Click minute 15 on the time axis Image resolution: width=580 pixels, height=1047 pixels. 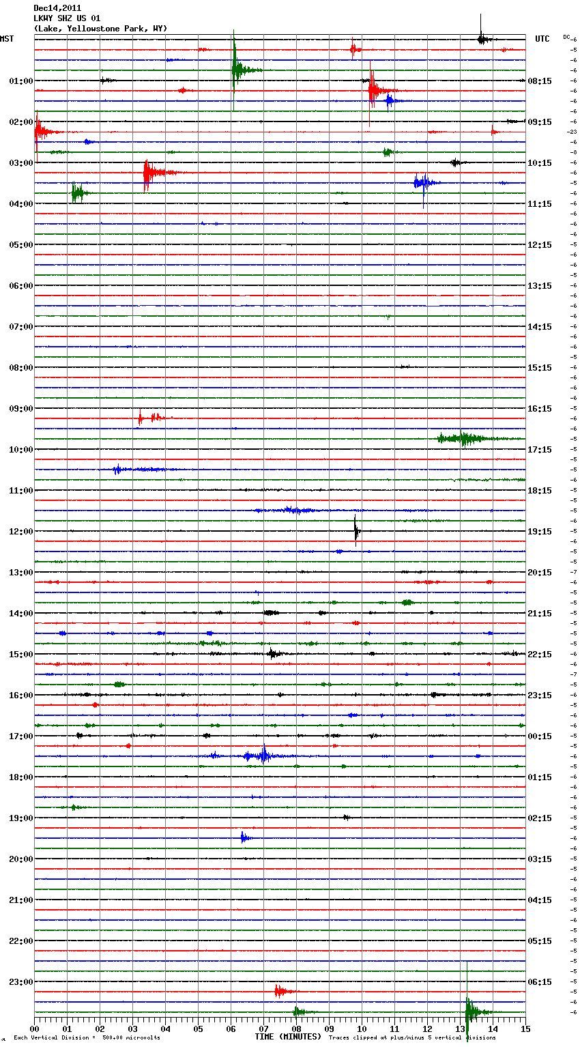coord(525,1029)
